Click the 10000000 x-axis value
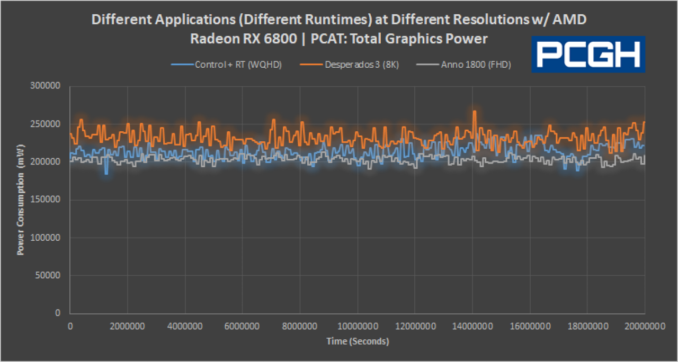This screenshot has width=678, height=362. [x=357, y=327]
